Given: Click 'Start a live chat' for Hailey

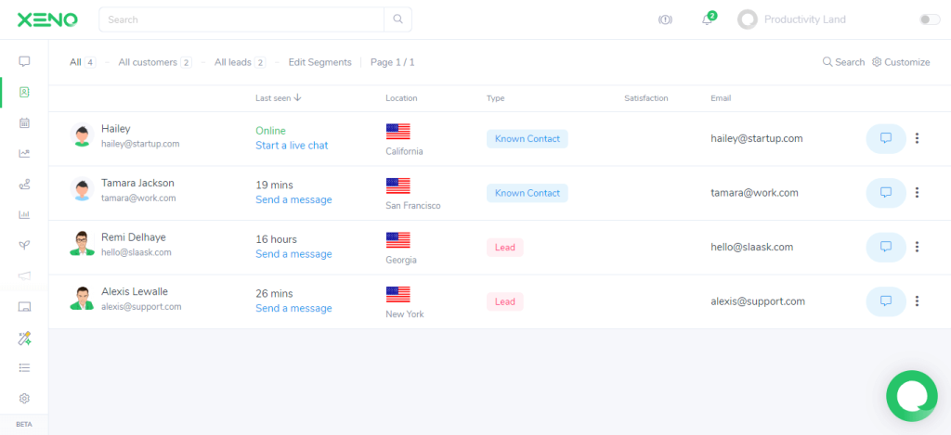Looking at the screenshot, I should coord(292,146).
